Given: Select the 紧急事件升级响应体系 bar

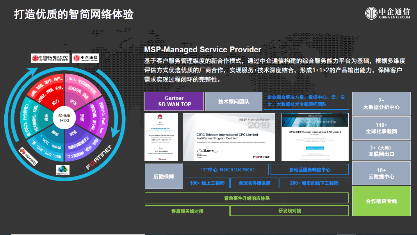Looking at the screenshot, I should pyautogui.click(x=247, y=198).
